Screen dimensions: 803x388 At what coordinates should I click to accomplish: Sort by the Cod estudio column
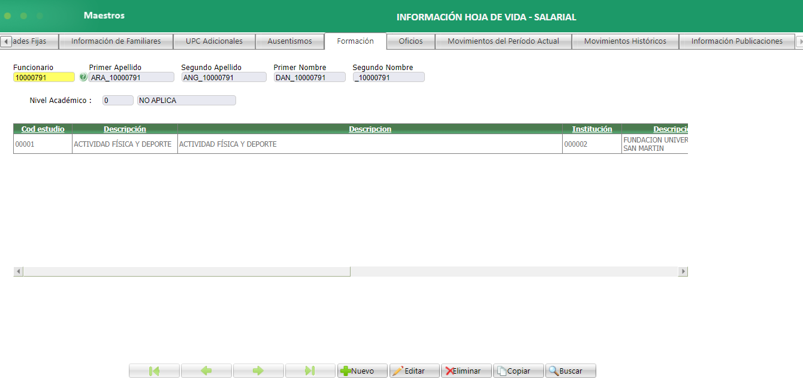click(42, 129)
